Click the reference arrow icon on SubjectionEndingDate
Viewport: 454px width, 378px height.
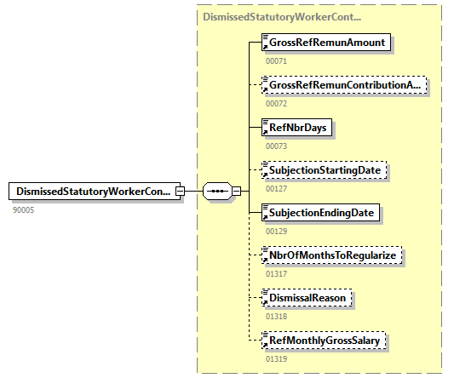coord(265,217)
